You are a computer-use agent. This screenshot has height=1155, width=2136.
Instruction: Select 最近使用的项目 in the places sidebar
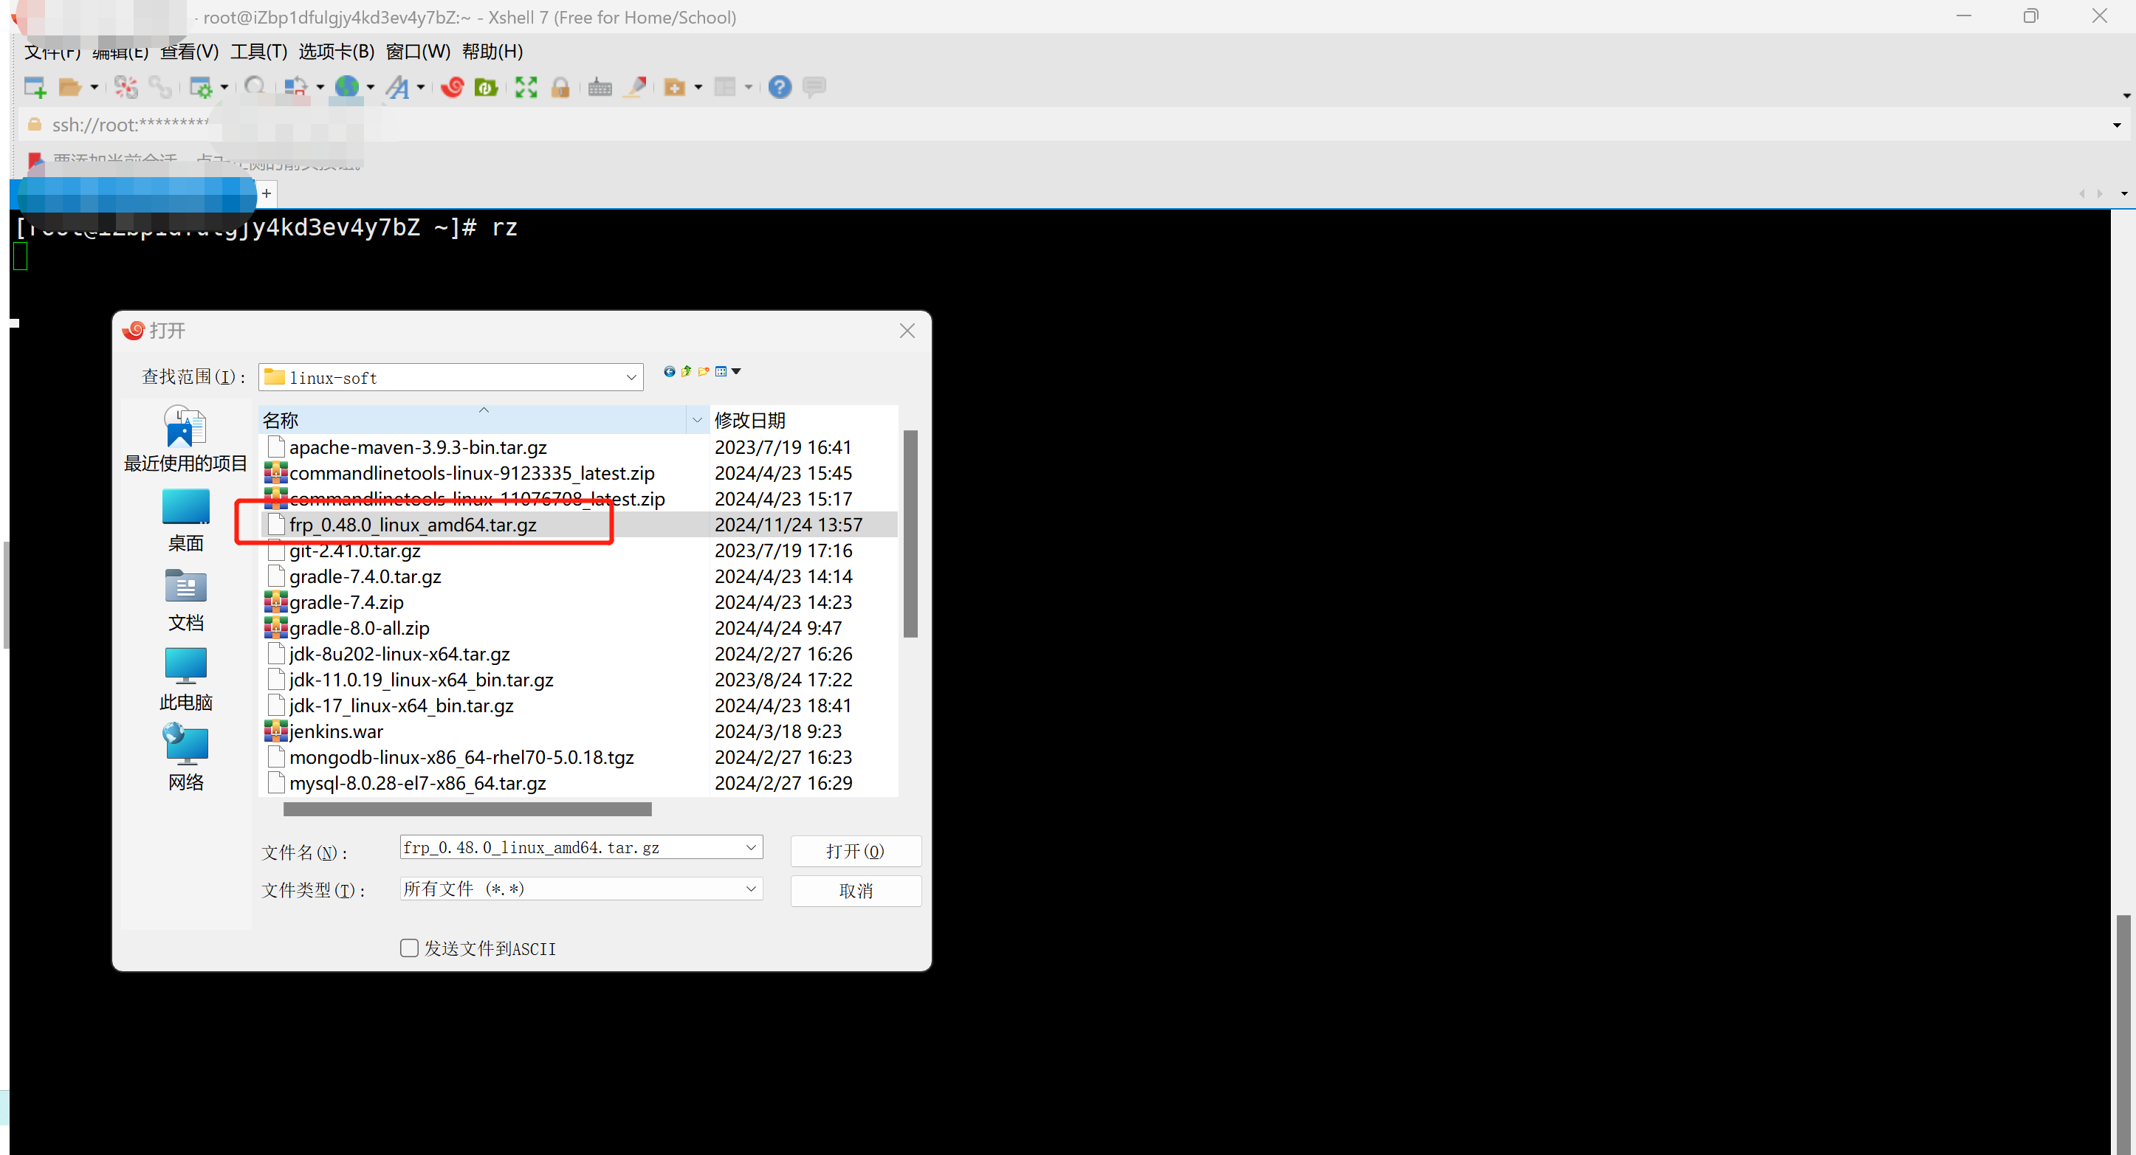(186, 439)
